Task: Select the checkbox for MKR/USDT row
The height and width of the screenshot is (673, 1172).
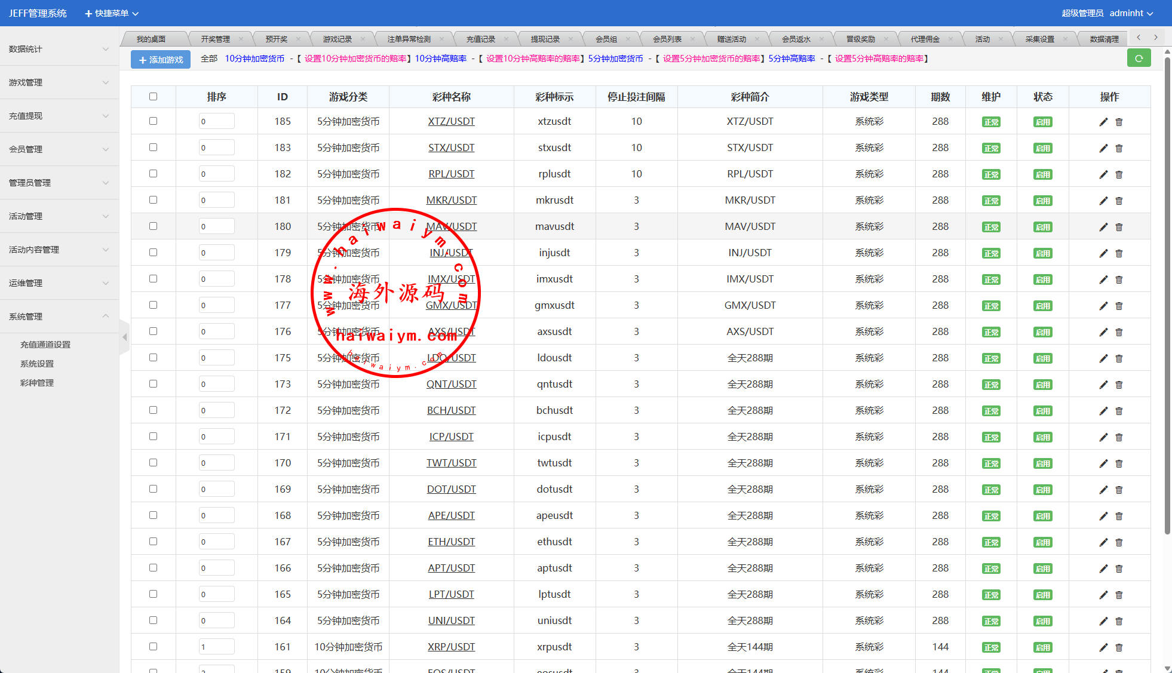Action: pyautogui.click(x=153, y=200)
